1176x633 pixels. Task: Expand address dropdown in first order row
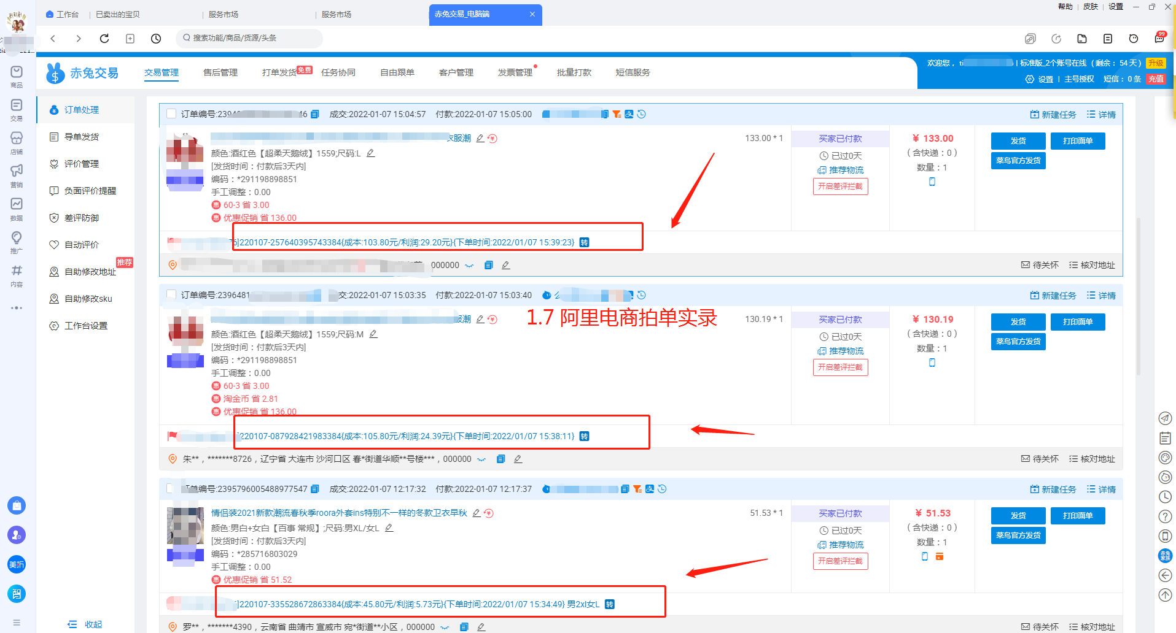pos(469,266)
